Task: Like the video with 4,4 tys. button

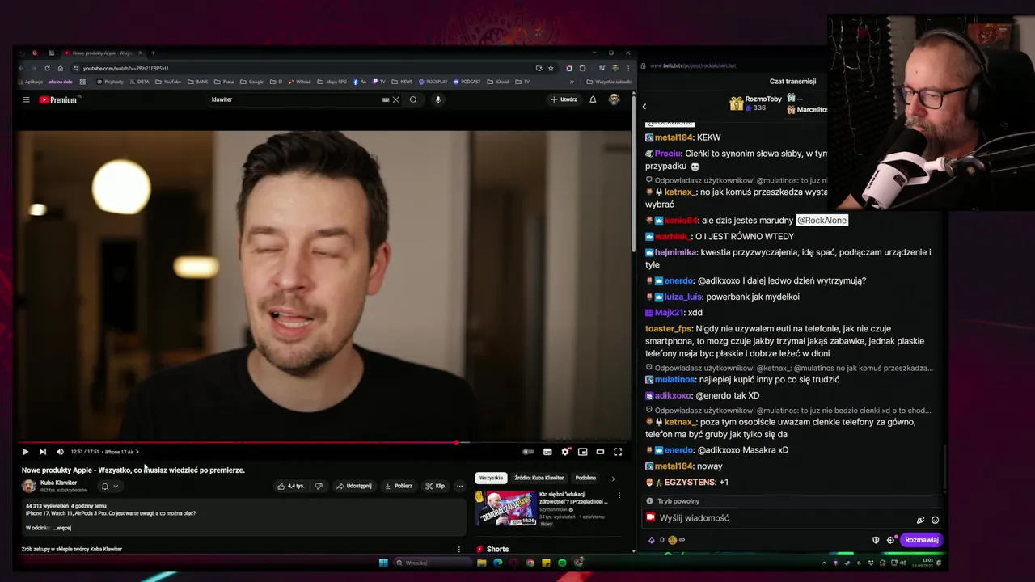Action: coord(290,486)
